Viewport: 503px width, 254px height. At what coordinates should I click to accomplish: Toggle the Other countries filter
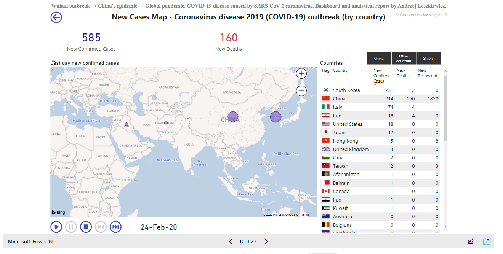[x=404, y=59]
